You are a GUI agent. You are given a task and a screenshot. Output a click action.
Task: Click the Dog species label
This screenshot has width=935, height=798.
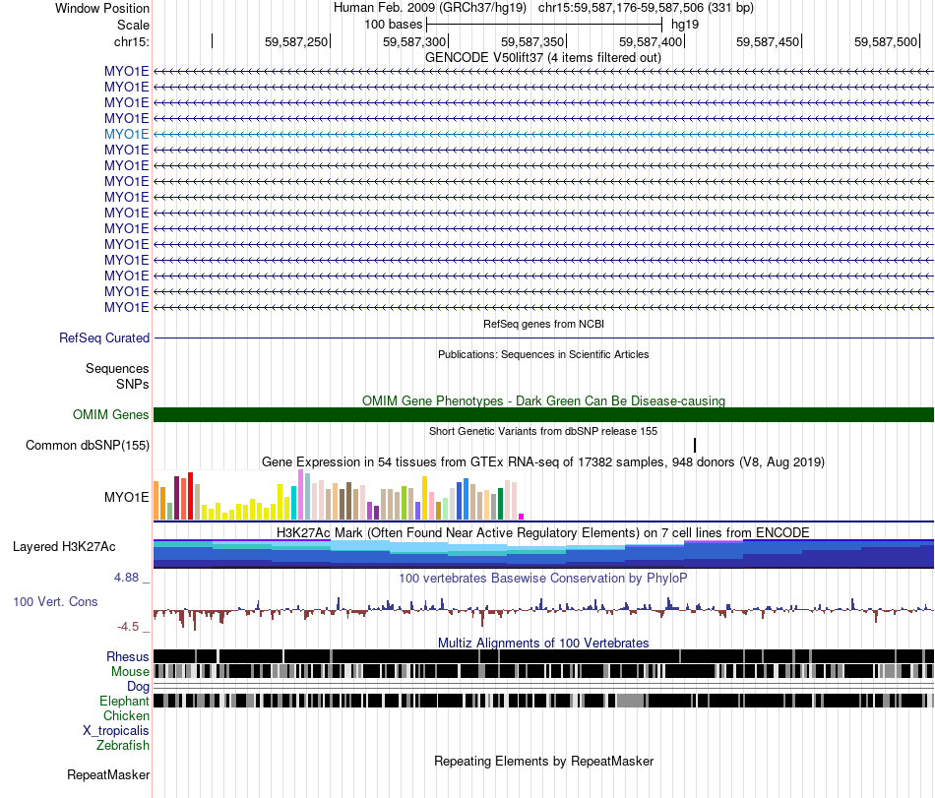(x=139, y=687)
